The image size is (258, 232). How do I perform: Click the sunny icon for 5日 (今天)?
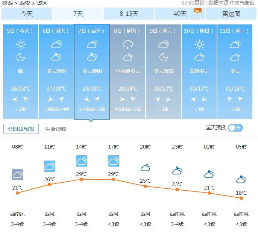pos(21,45)
